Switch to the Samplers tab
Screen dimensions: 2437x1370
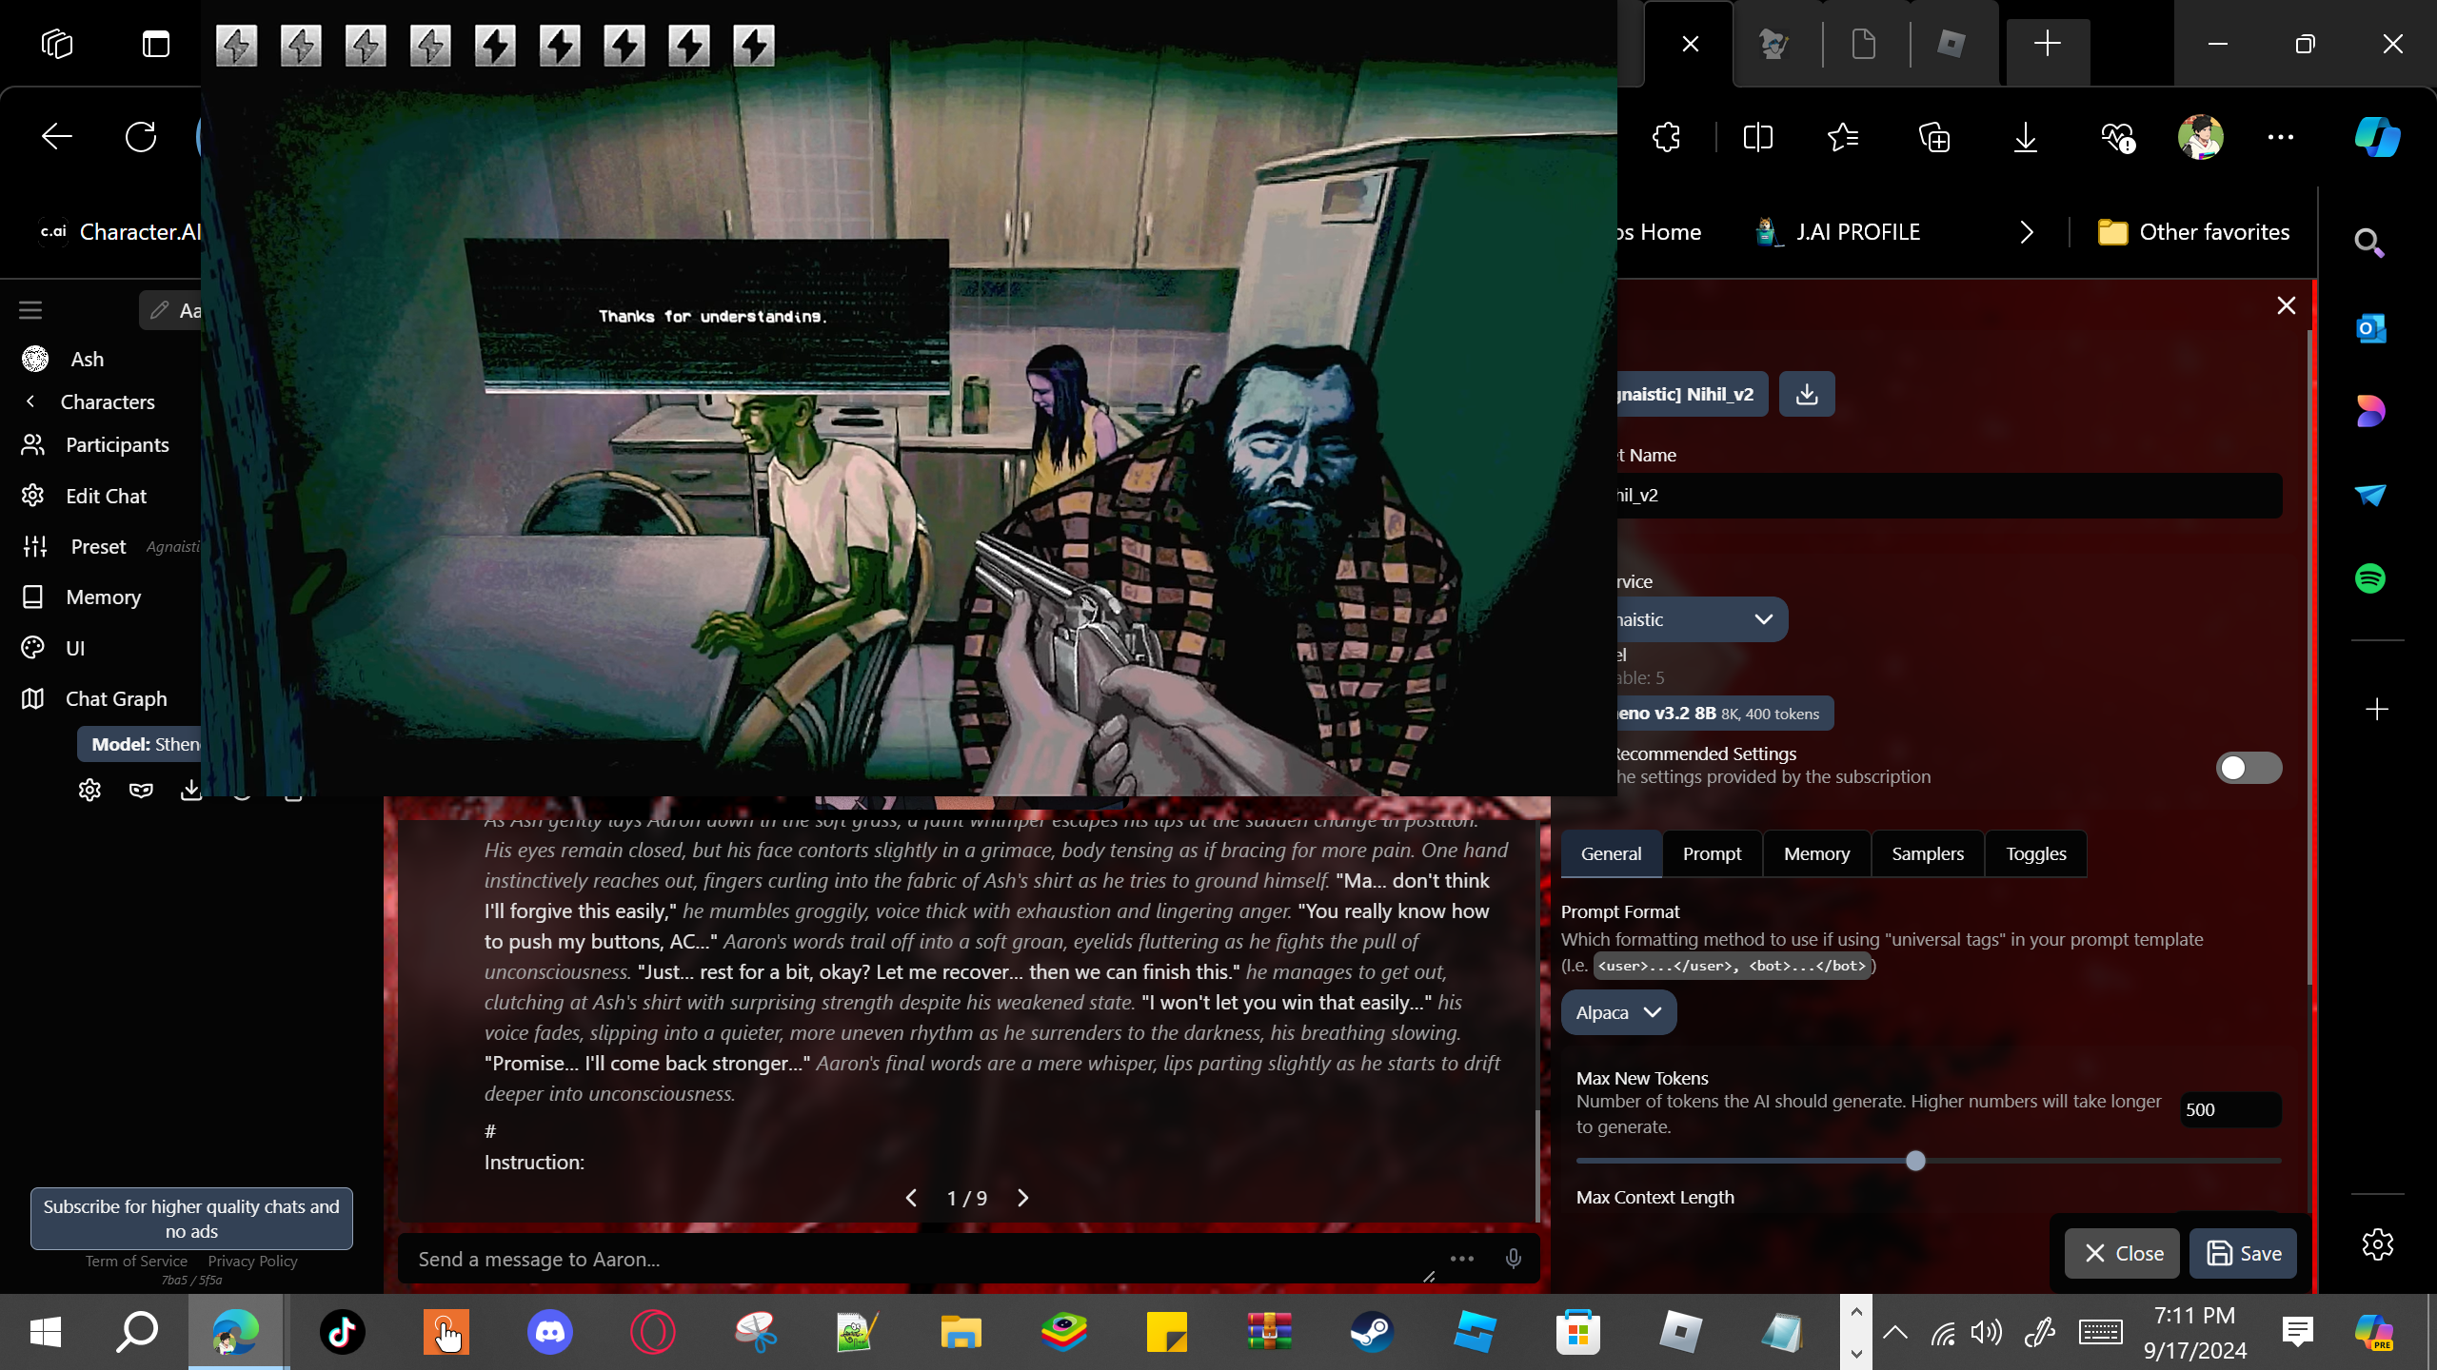[1927, 853]
